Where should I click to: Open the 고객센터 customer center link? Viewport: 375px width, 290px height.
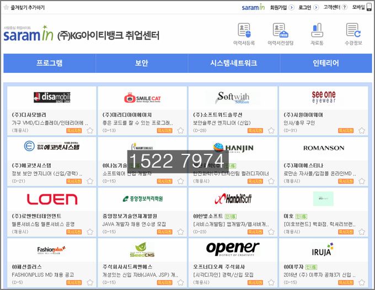pyautogui.click(x=332, y=7)
